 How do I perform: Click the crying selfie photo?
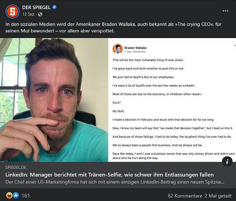coord(54,100)
